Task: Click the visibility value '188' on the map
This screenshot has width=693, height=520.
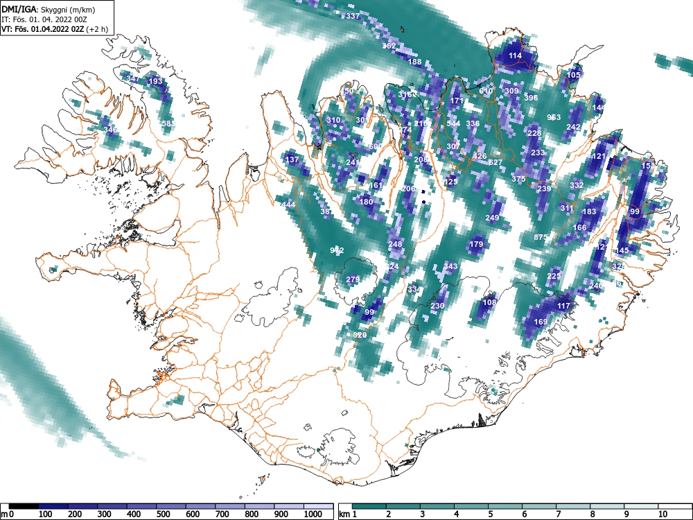Action: click(x=414, y=62)
